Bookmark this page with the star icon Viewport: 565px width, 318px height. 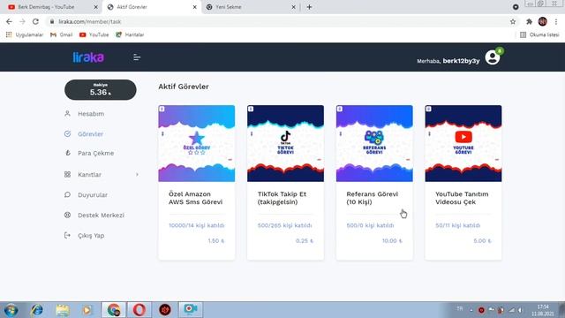513,21
